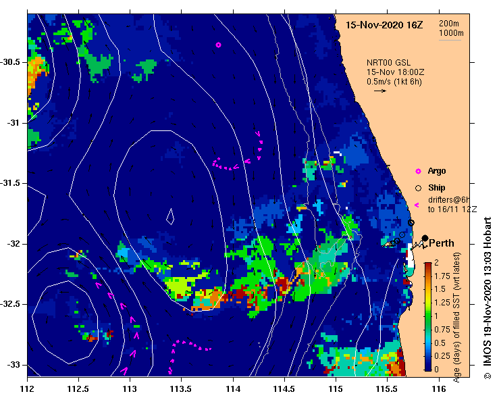Click the IMOS 19-Nov-2020 credit text
The width and height of the screenshot is (499, 400).
click(488, 298)
